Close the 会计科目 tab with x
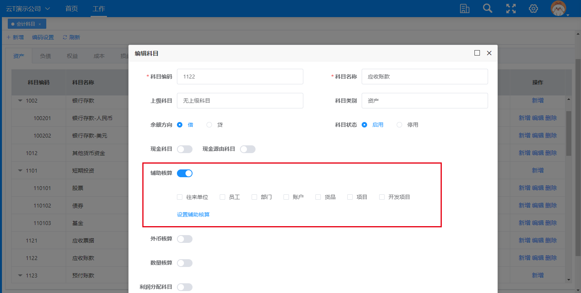Screen dimensions: 581x293 40,24
